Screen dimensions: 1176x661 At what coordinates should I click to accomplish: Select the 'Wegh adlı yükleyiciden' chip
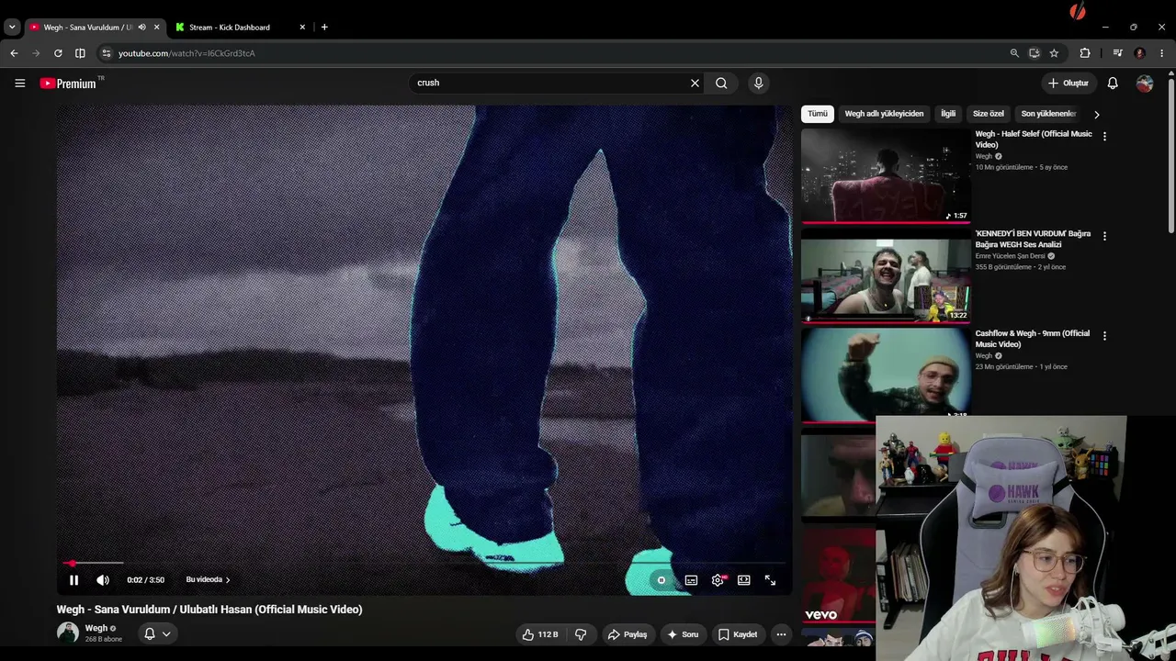[884, 114]
